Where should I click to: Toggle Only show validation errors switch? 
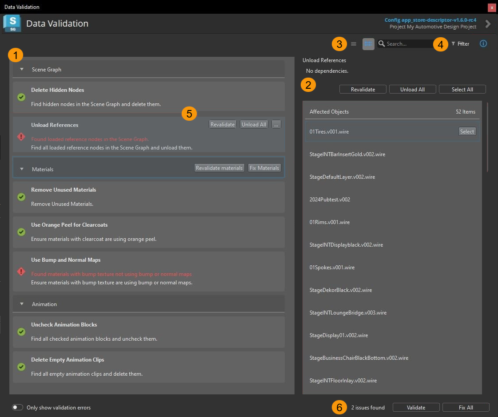tap(17, 407)
